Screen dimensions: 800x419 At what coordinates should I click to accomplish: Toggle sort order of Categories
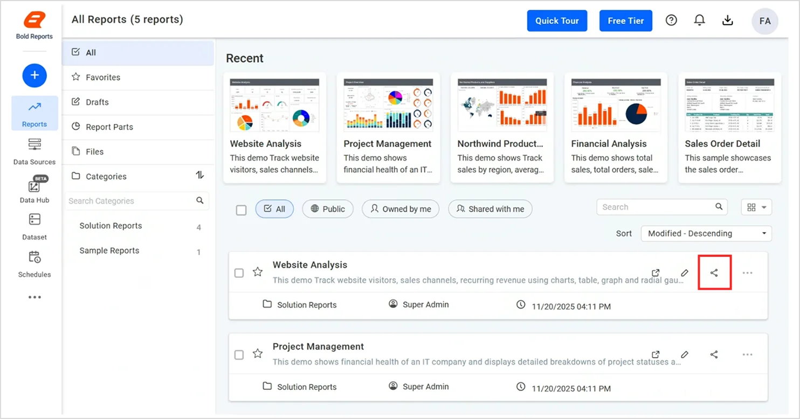pos(200,176)
